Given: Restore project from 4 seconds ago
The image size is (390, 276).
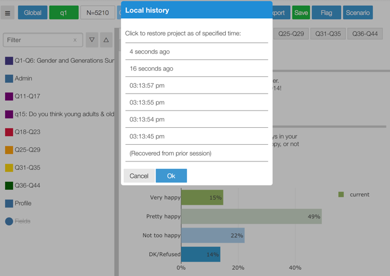Looking at the screenshot, I should point(196,51).
